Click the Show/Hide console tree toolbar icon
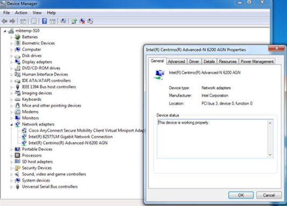This screenshot has width=287, height=206. (x=23, y=21)
